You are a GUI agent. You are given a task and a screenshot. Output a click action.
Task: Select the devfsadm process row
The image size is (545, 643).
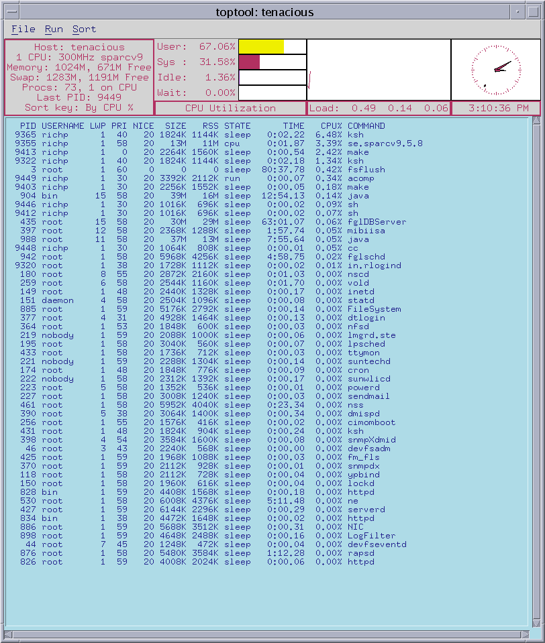click(x=207, y=449)
